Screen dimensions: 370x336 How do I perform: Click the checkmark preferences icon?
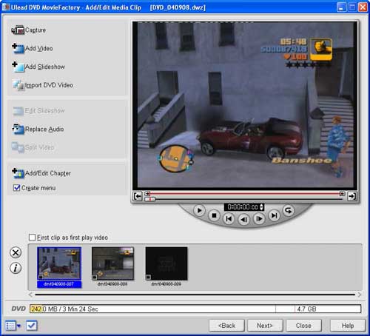pyautogui.click(x=32, y=326)
